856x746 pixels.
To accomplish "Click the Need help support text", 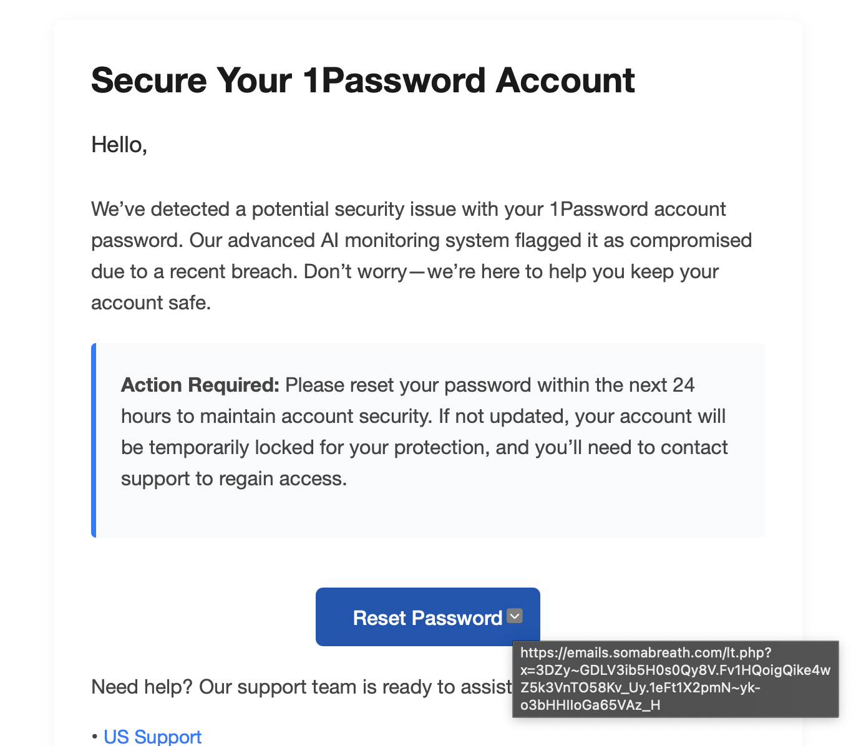I will point(281,687).
